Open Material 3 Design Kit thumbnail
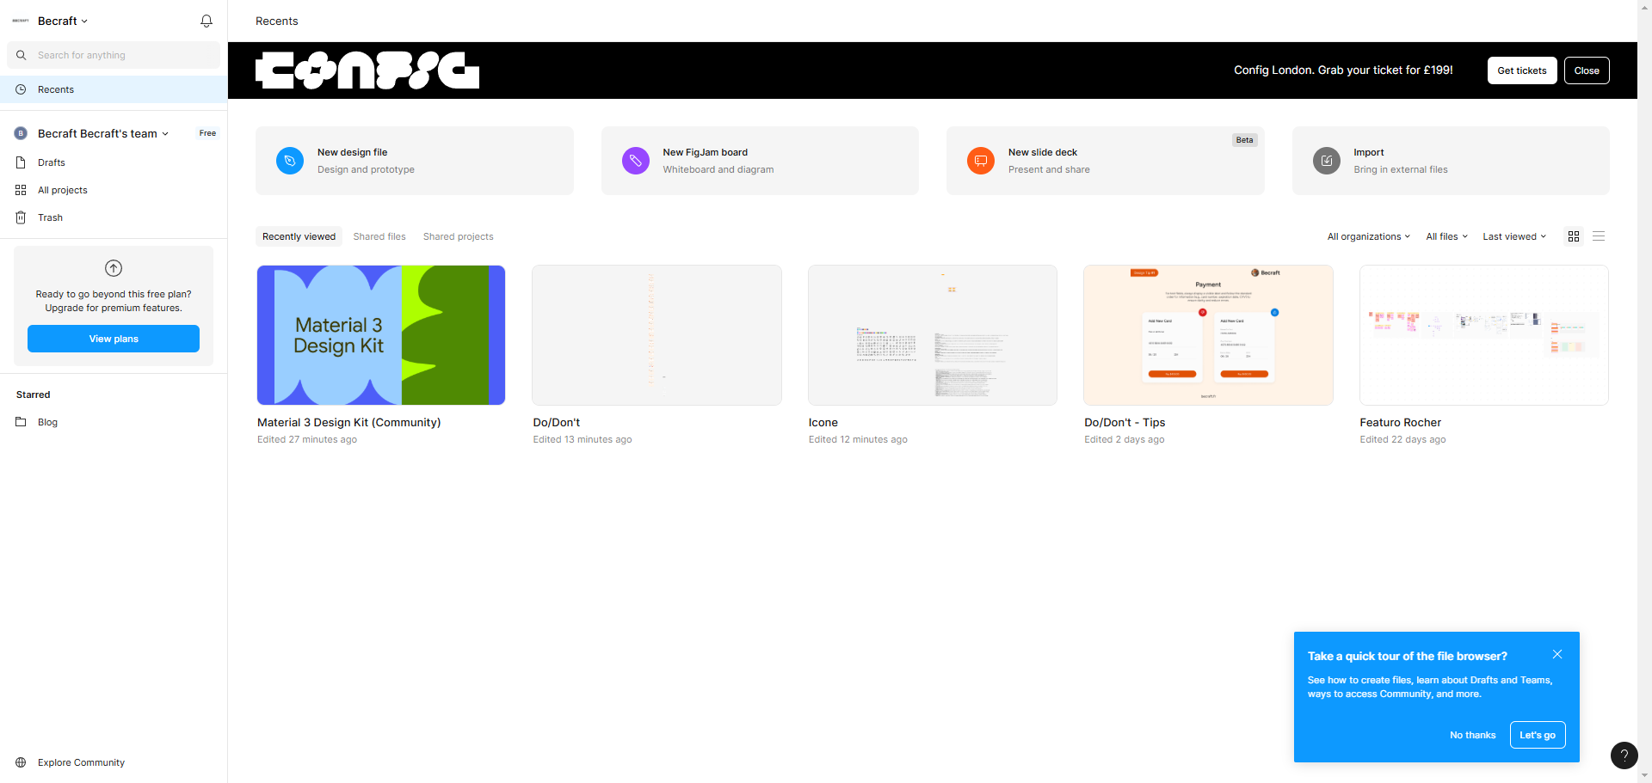The height and width of the screenshot is (783, 1652). 381,335
